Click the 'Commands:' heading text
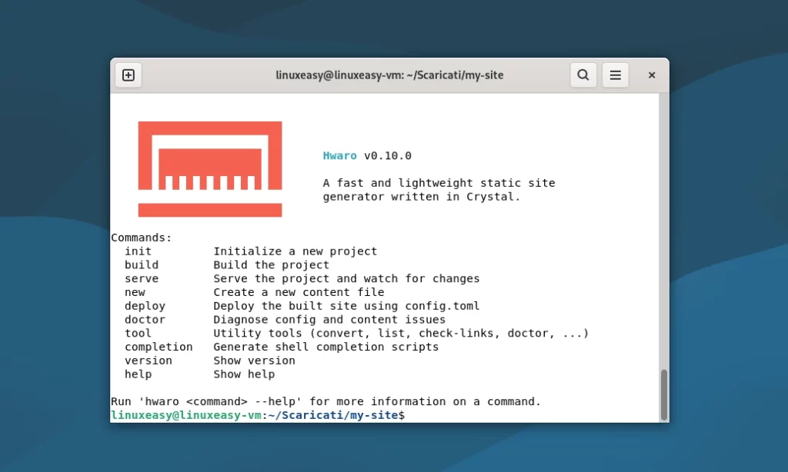The width and height of the screenshot is (788, 472). point(142,238)
